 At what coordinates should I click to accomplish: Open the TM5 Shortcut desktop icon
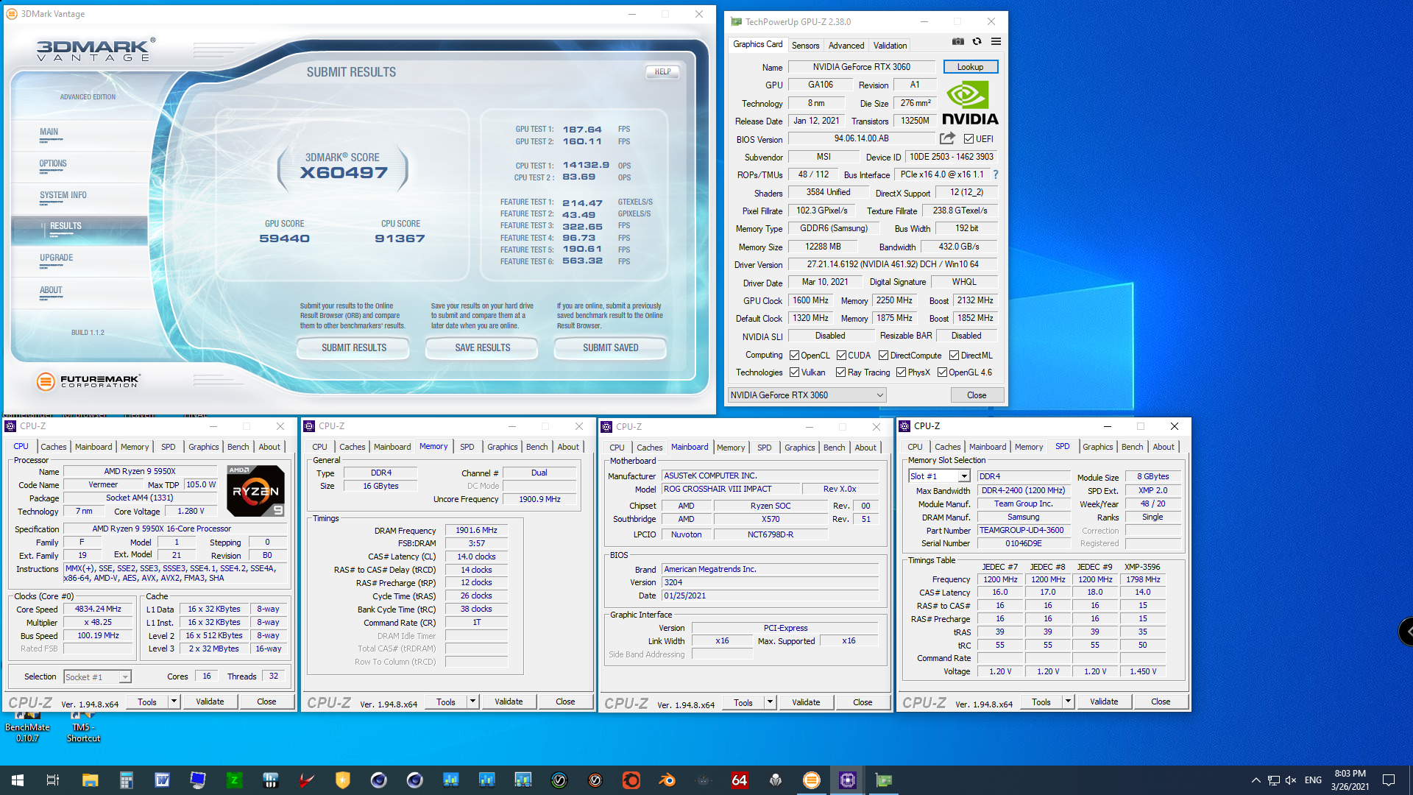pos(83,727)
